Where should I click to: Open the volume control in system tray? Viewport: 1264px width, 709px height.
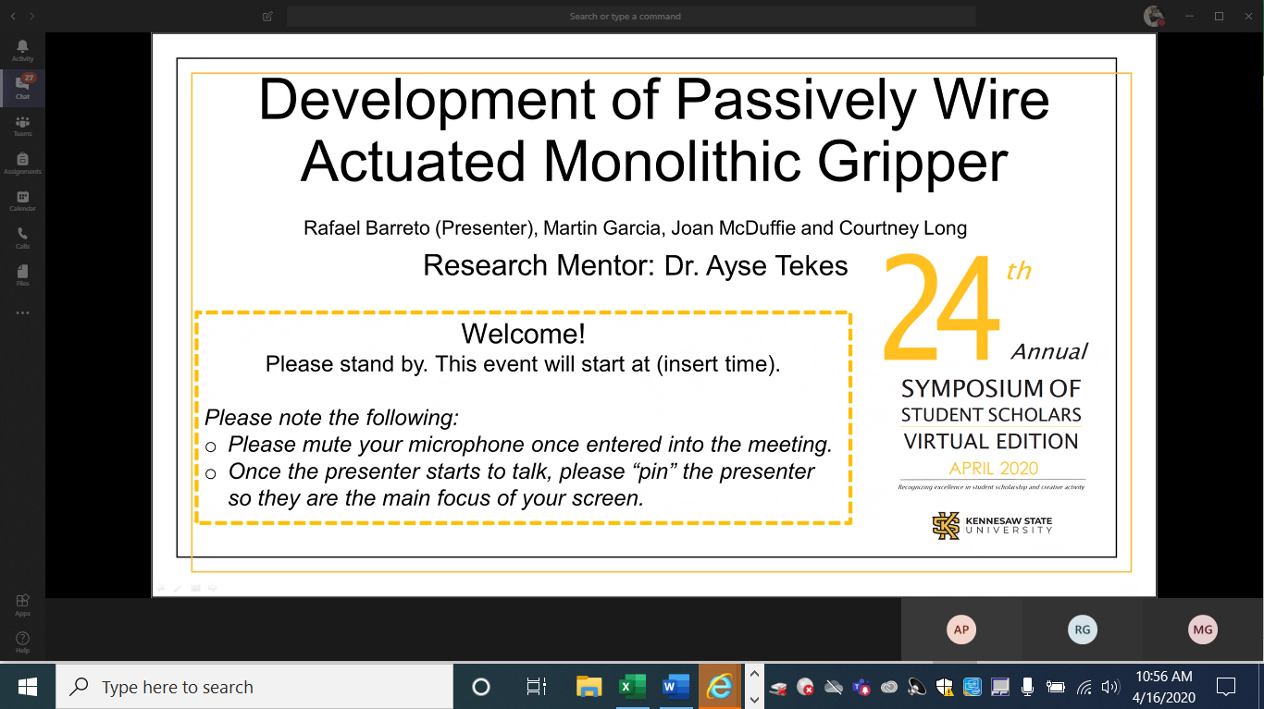(x=1110, y=687)
